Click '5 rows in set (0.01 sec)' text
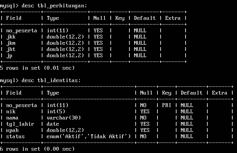This screenshot has width=237, height=153. pyautogui.click(x=37, y=68)
